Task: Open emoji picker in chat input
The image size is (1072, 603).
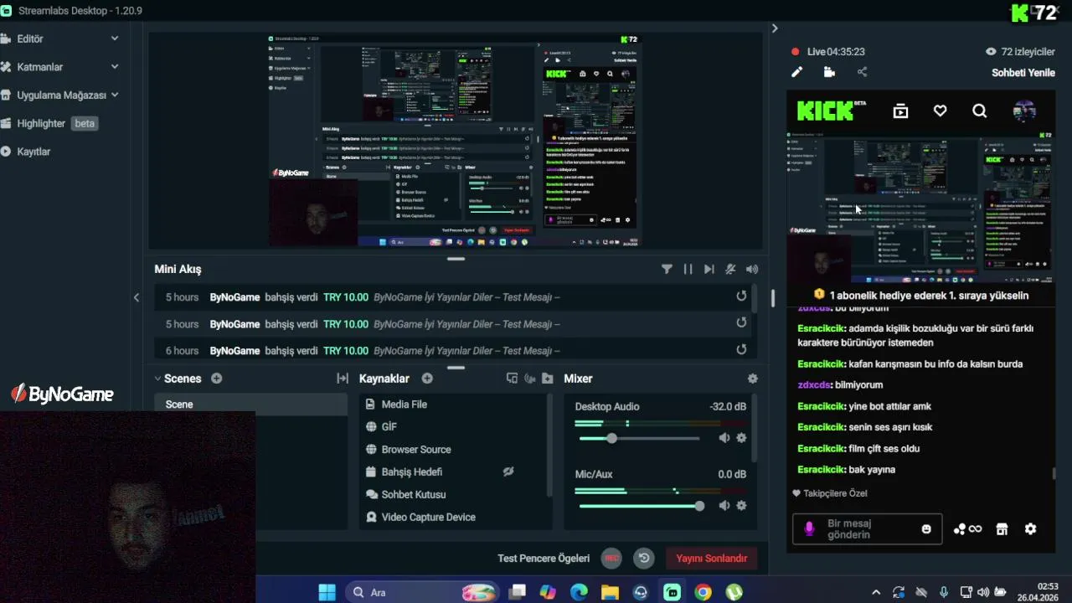Action: point(926,529)
